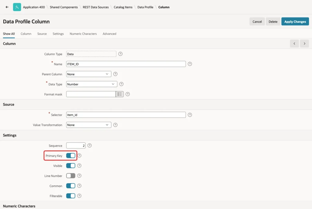Open the Parent Column dropdown
Viewport: 312px width, 209px height.
click(89, 74)
